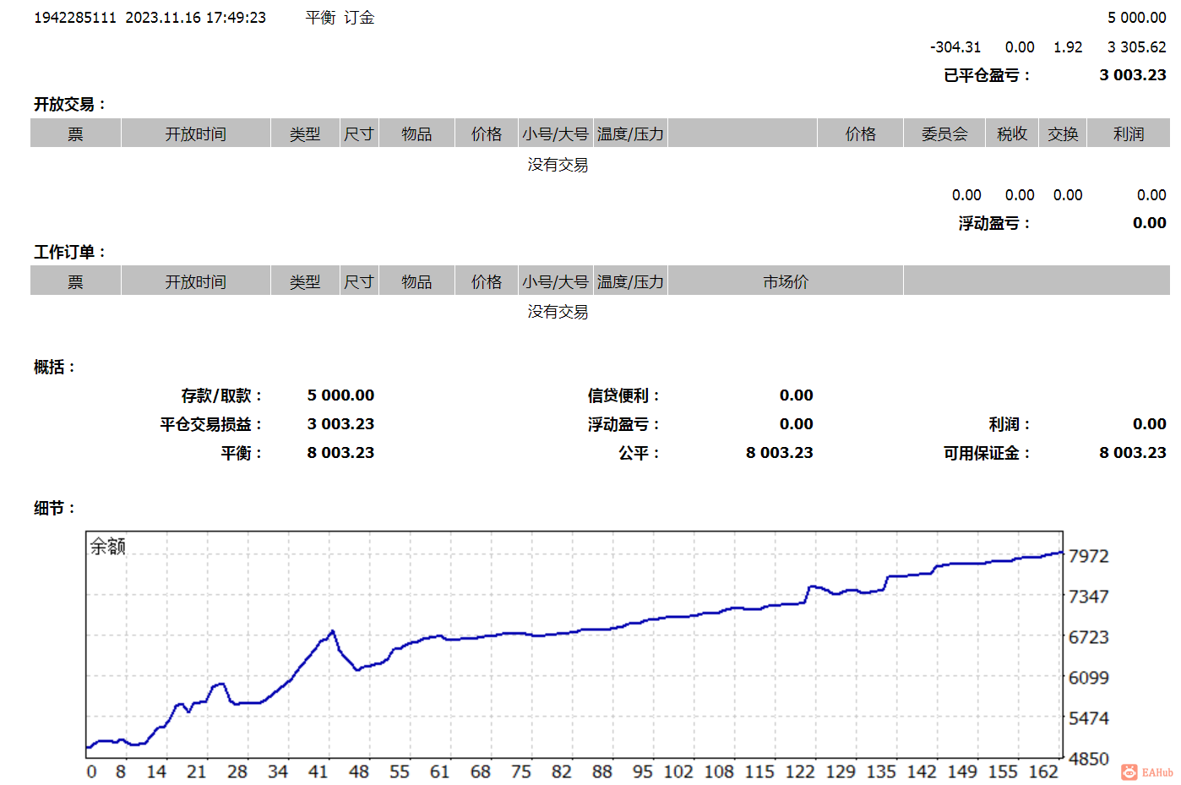Select the 3 003.23 value beside 已平仓盈亏

click(x=1133, y=75)
